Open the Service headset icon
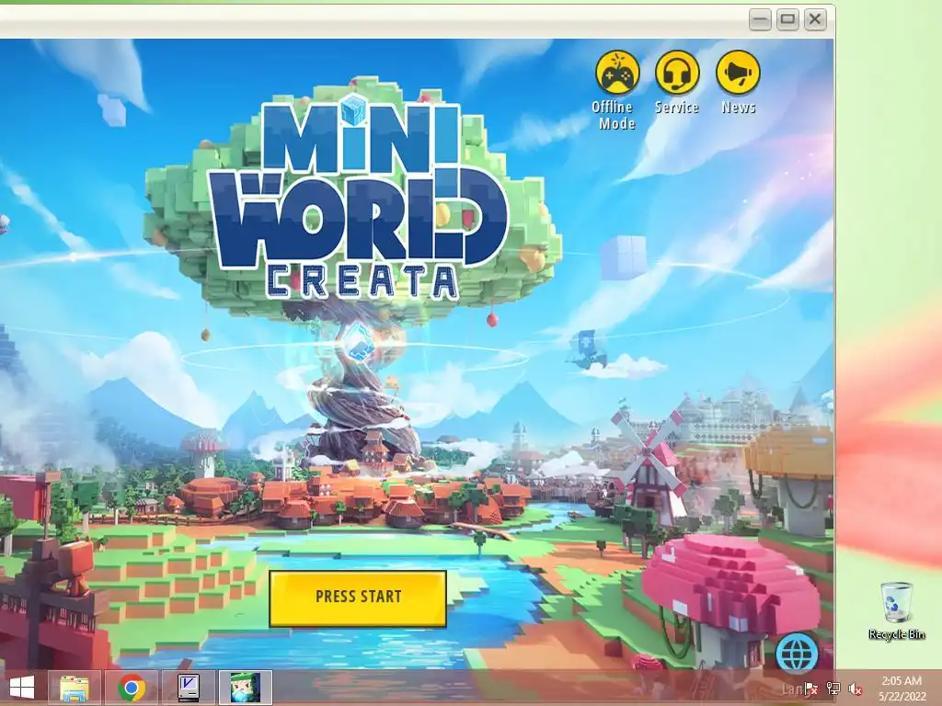Viewport: 942px width, 706px height. (x=677, y=73)
